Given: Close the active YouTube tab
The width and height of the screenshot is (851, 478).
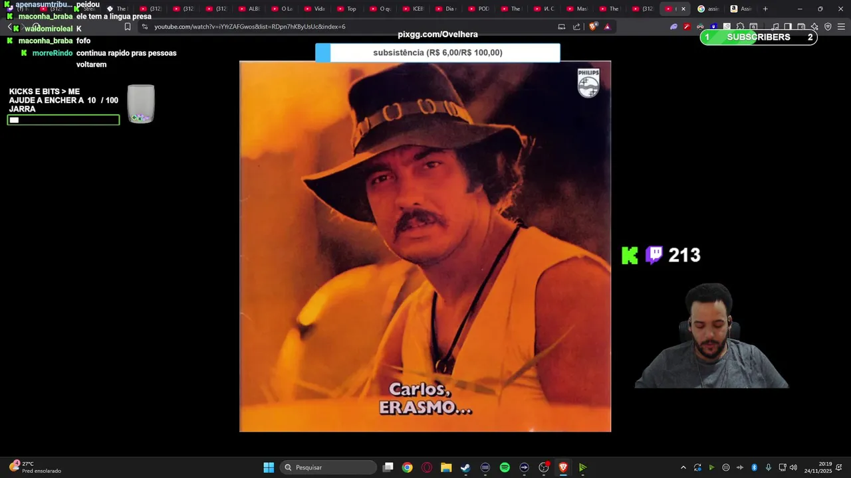Looking at the screenshot, I should click(x=683, y=9).
